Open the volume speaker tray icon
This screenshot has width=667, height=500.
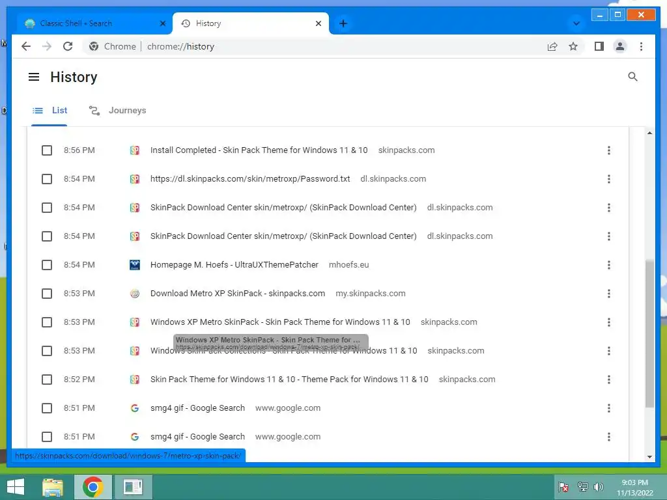point(599,487)
